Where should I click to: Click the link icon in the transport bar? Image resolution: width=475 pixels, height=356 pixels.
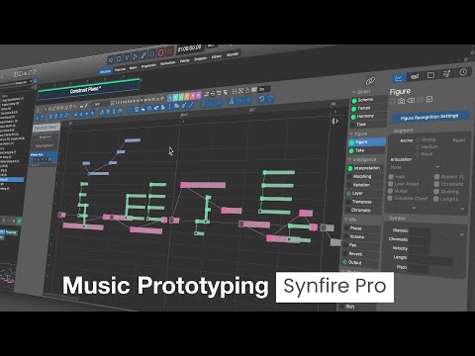pos(143,55)
